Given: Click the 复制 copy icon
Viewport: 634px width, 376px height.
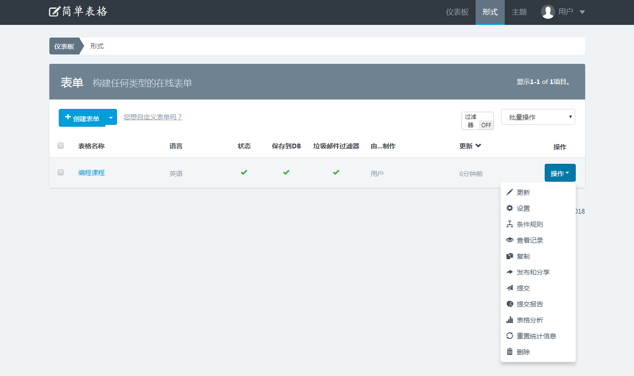Looking at the screenshot, I should click(509, 256).
